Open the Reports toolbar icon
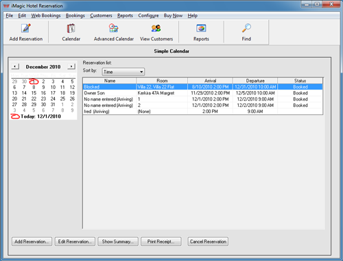 click(201, 28)
